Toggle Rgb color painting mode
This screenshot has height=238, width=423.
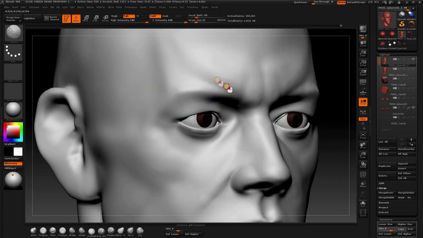click(129, 16)
